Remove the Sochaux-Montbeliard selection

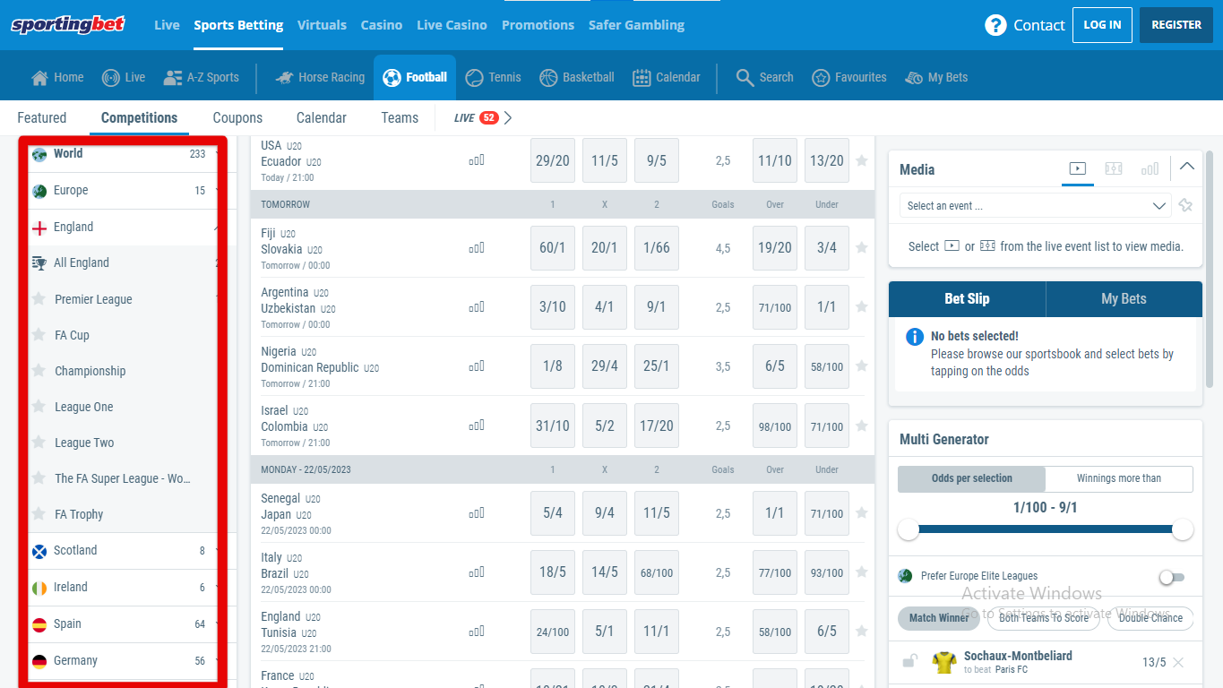click(x=1178, y=663)
